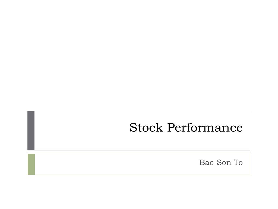Click the top border of the title box

pyautogui.click(x=142, y=111)
